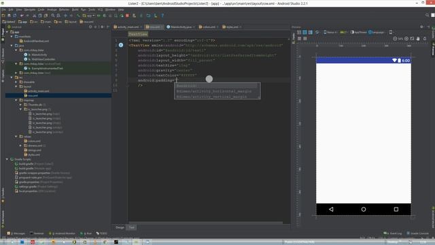This screenshot has width=435, height=245.
Task: Collapse the app module node
Action: pyautogui.click(x=7, y=32)
